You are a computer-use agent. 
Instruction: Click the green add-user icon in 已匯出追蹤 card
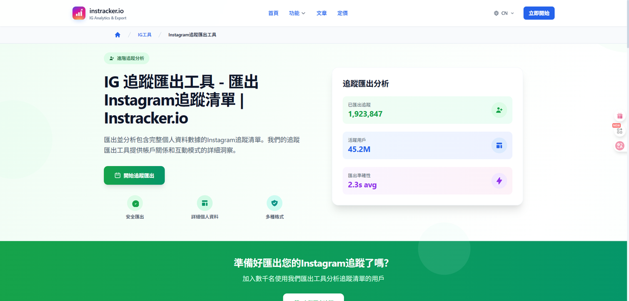pyautogui.click(x=499, y=110)
